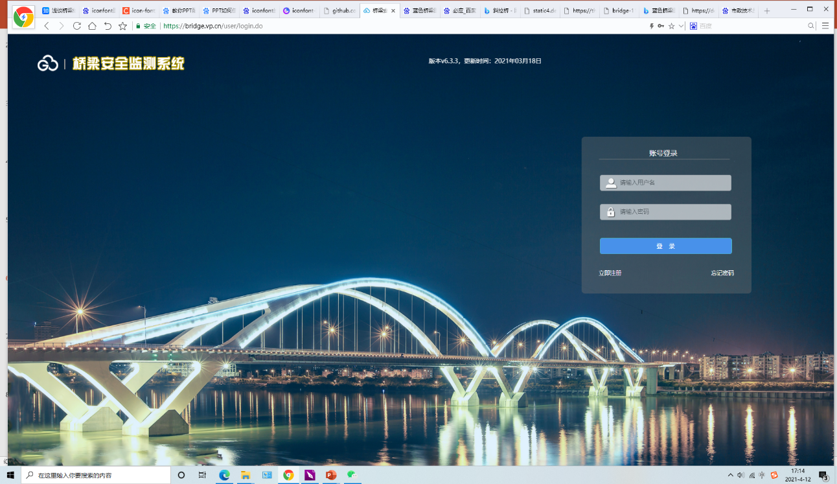
Task: Reload the page with refresh icon
Action: pyautogui.click(x=76, y=26)
